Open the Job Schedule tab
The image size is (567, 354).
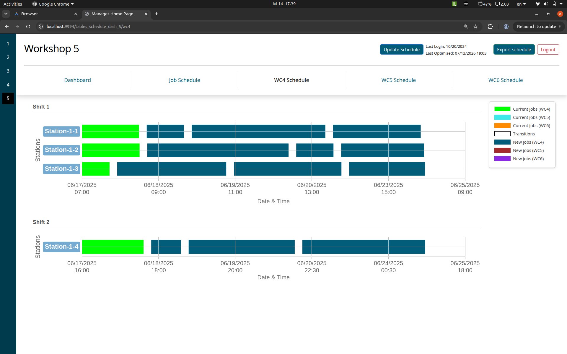coord(184,80)
